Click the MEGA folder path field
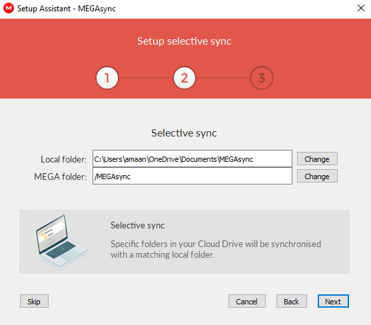 tap(192, 176)
